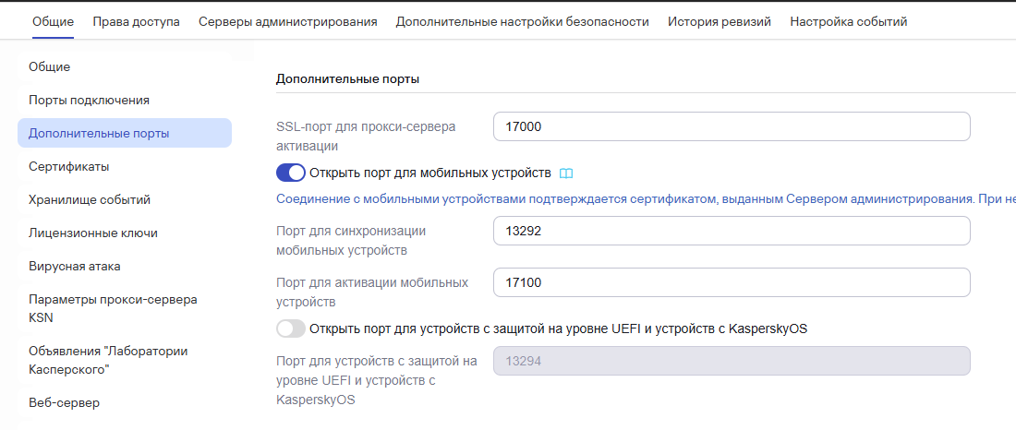This screenshot has height=430, width=1016.
Task: Open the Настройка событий tab
Action: click(848, 21)
